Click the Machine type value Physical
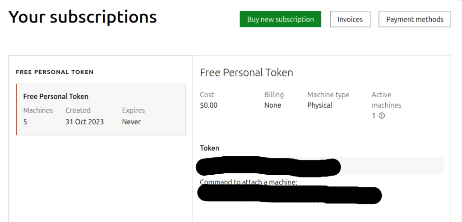 coord(320,105)
